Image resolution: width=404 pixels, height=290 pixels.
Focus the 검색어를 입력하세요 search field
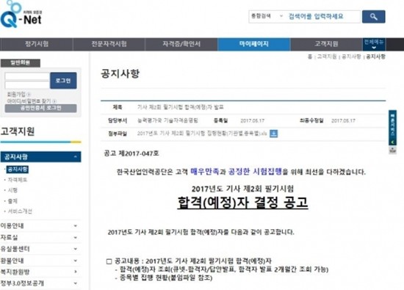point(323,16)
